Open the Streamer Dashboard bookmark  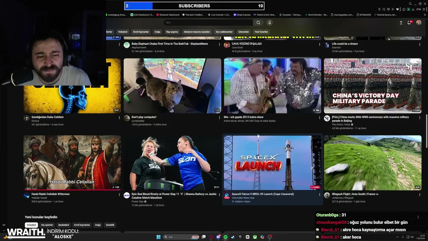(x=168, y=15)
